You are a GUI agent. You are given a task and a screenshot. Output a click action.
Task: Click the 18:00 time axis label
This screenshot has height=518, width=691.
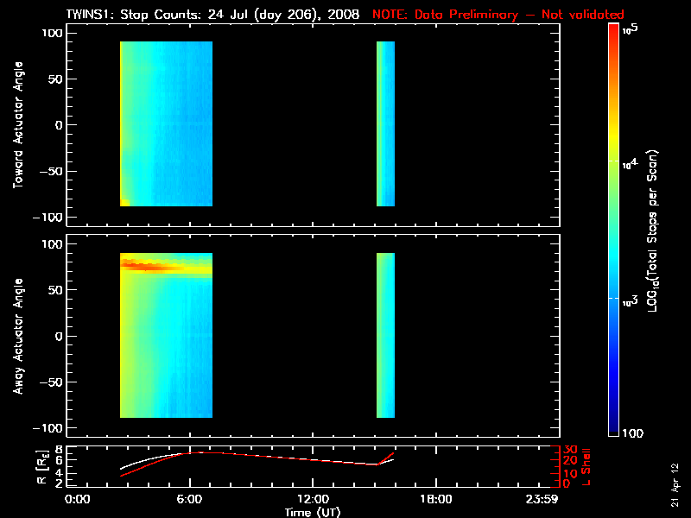436,499
